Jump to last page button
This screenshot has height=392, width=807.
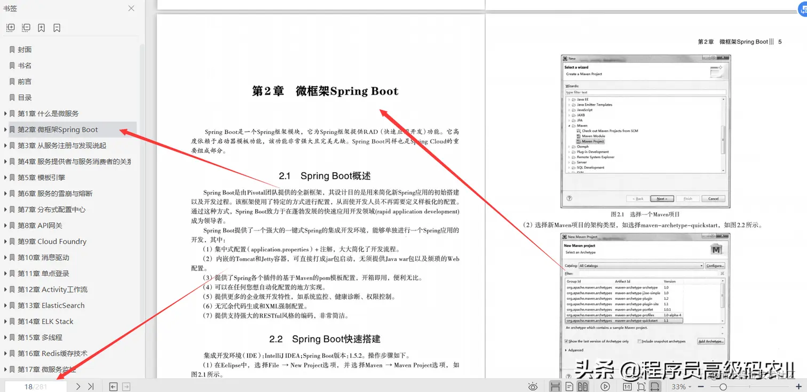click(90, 386)
